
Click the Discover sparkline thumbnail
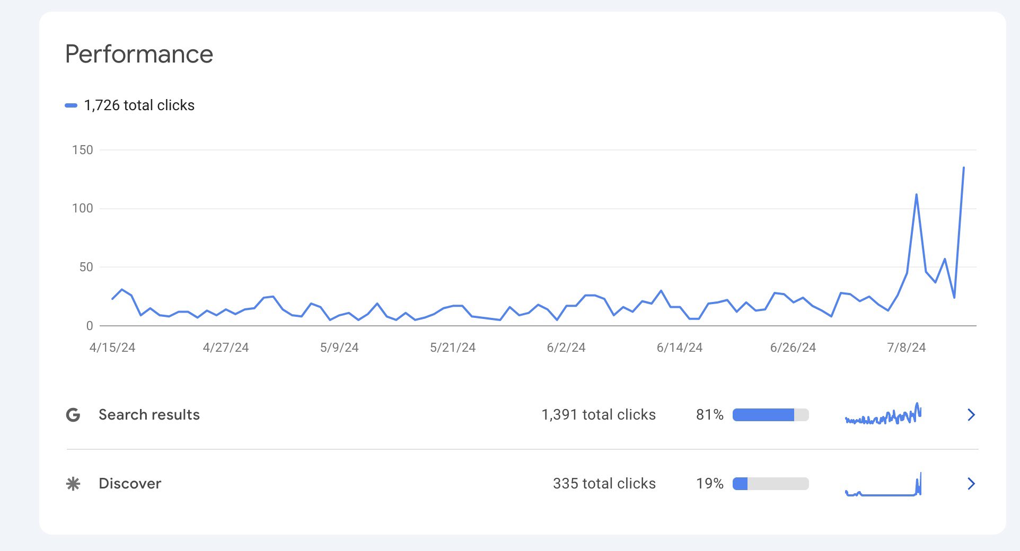pos(883,484)
